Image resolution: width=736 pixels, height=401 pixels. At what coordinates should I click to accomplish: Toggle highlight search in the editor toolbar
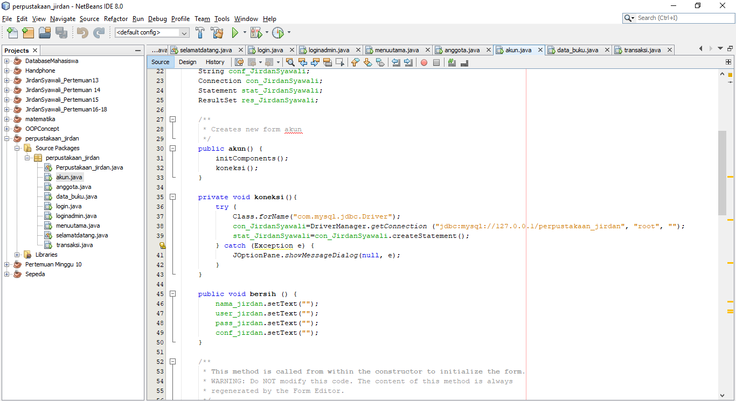327,62
